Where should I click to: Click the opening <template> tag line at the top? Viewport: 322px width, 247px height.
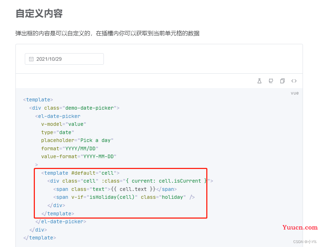pos(38,100)
